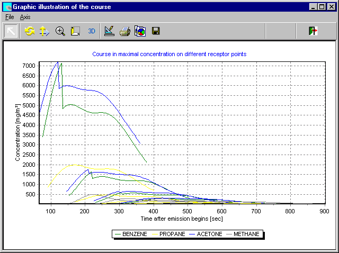Click the window system menu icon in title bar
Image resolution: width=339 pixels, height=253 pixels.
(7, 7)
